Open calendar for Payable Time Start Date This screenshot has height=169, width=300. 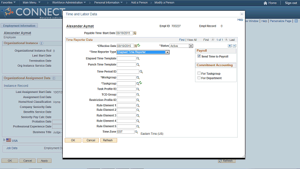pyautogui.click(x=135, y=33)
